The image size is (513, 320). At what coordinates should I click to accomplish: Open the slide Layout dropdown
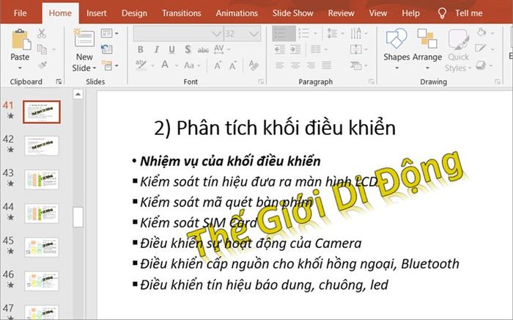tap(110, 34)
